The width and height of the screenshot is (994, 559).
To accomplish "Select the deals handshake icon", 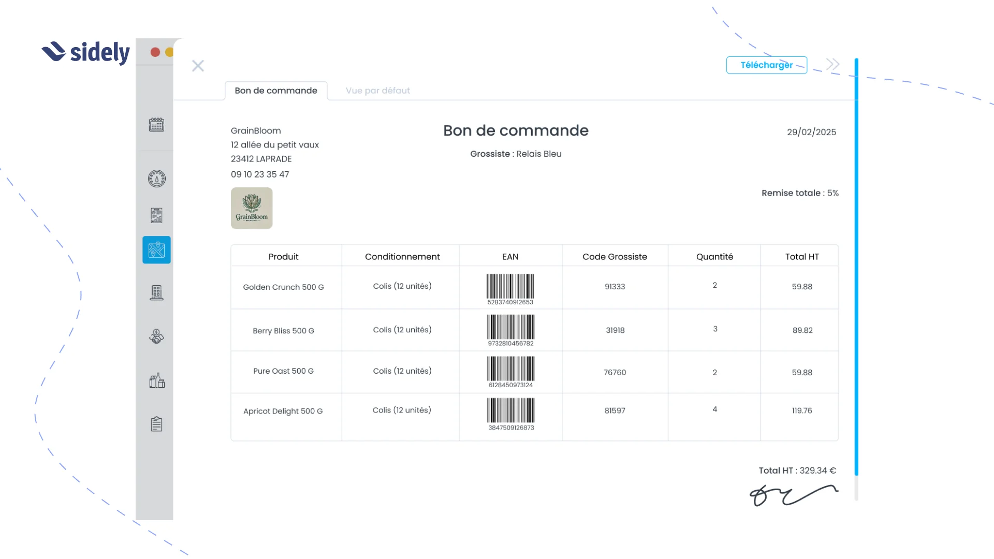I will [156, 336].
